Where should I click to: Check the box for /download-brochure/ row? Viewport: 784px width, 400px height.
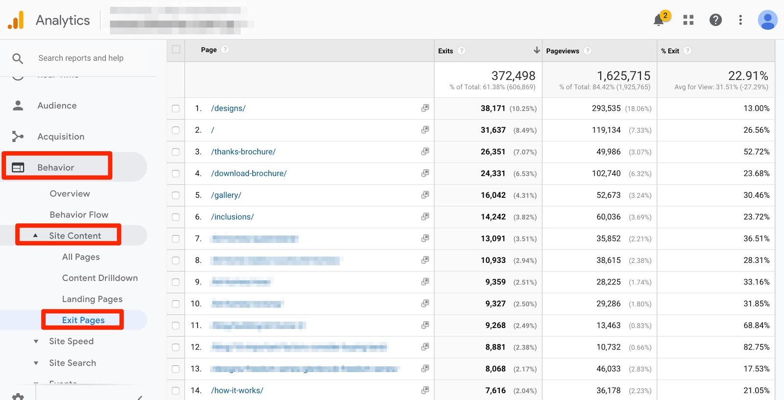(176, 174)
